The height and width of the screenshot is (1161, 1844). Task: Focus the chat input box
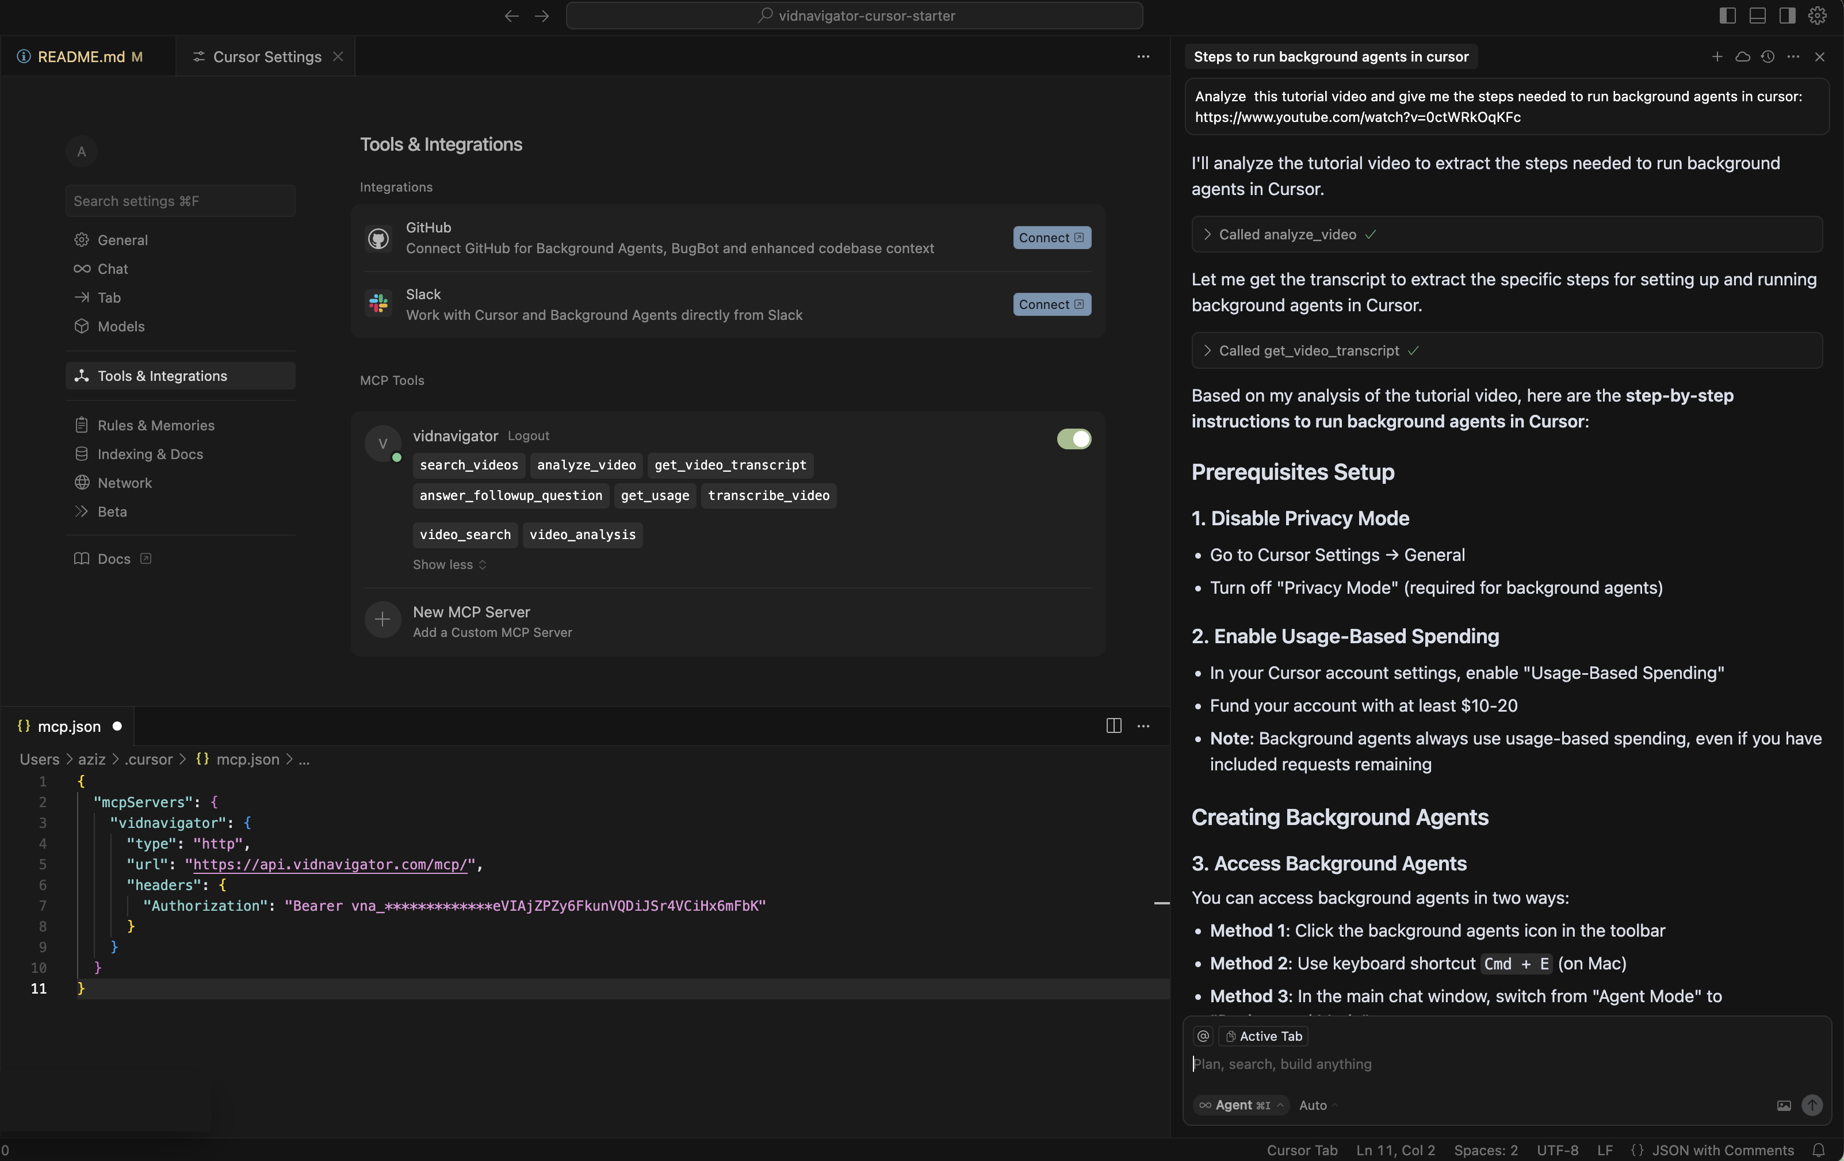coord(1506,1064)
